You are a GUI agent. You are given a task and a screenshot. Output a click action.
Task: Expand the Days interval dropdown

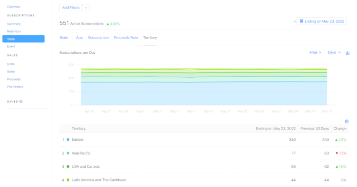(x=334, y=52)
